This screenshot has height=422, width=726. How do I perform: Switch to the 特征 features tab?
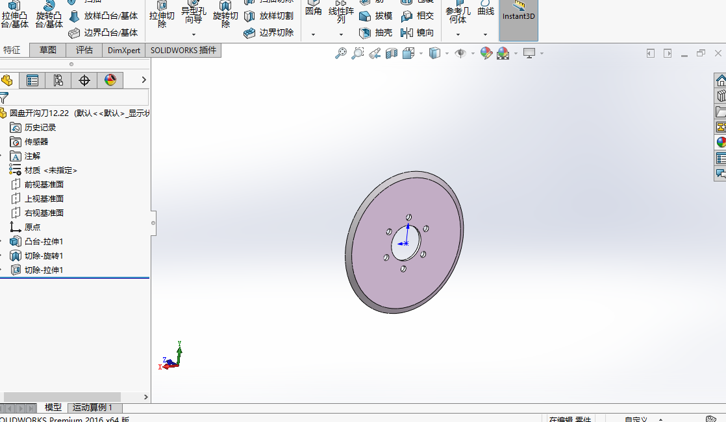point(12,51)
